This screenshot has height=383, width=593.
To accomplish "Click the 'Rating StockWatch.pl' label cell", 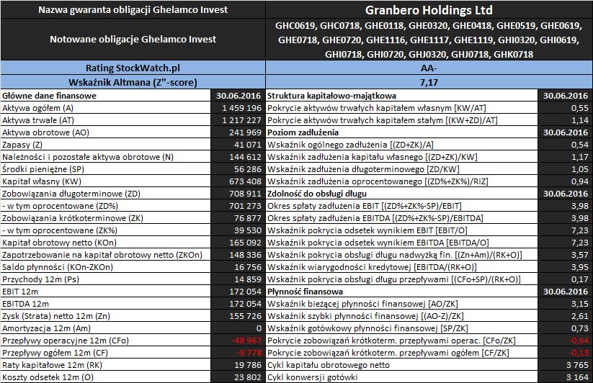I will point(133,68).
